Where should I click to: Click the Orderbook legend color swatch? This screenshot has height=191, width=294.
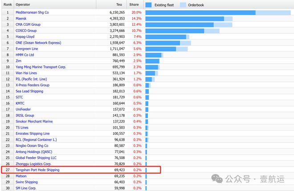183,4
